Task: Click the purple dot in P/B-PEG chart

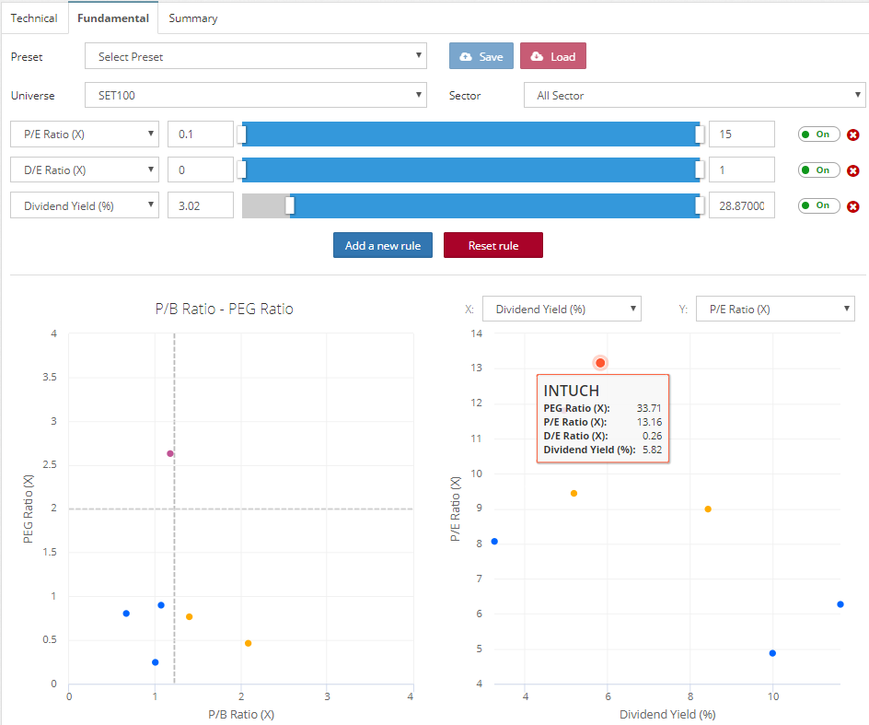Action: pos(170,453)
